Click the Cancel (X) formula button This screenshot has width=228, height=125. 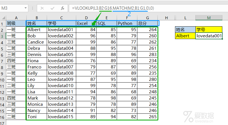42,8
